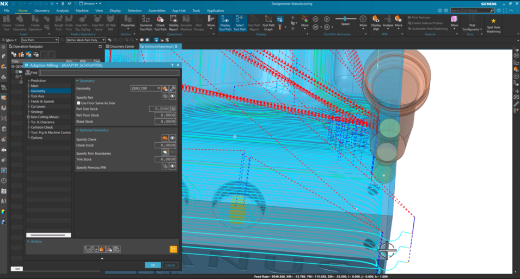Open More dropdown in Operations group
The image size is (520, 279).
point(211,23)
